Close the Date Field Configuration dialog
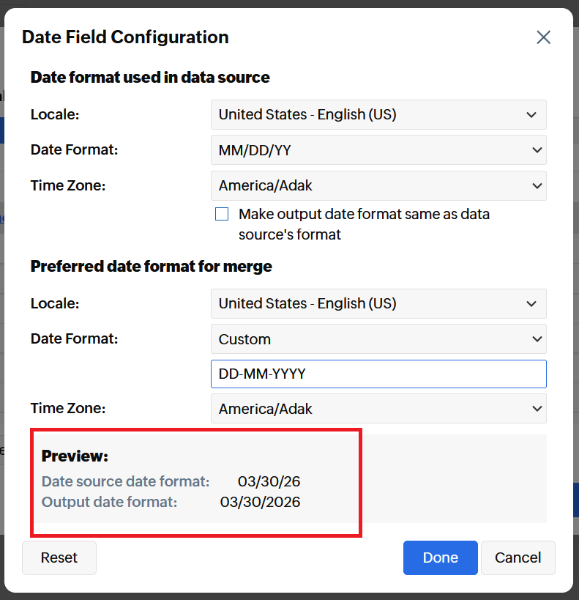The width and height of the screenshot is (579, 600). [x=543, y=37]
